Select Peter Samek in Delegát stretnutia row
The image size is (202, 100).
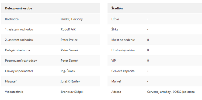(69, 50)
